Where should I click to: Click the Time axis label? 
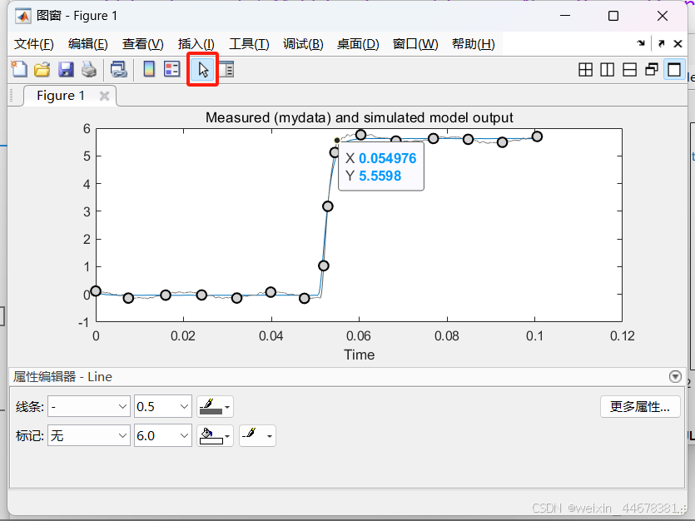pyautogui.click(x=359, y=355)
